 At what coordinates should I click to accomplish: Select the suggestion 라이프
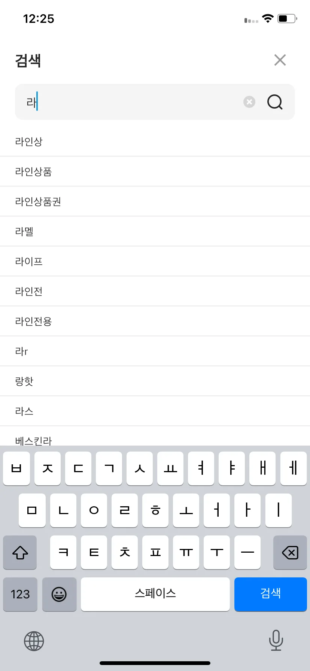coord(155,261)
